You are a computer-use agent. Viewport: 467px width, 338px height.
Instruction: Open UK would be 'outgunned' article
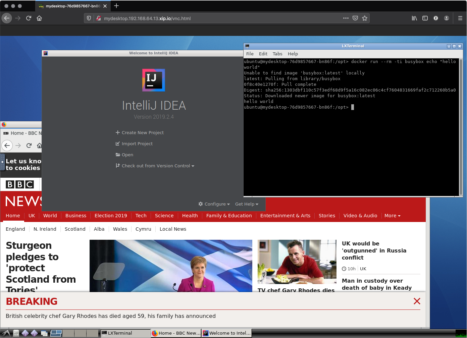(x=374, y=250)
